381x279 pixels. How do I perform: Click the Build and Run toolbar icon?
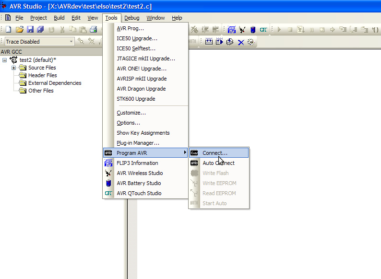pos(219,42)
